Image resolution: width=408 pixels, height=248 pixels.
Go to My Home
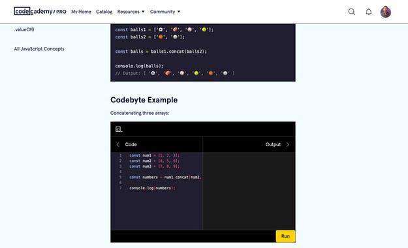pos(81,12)
